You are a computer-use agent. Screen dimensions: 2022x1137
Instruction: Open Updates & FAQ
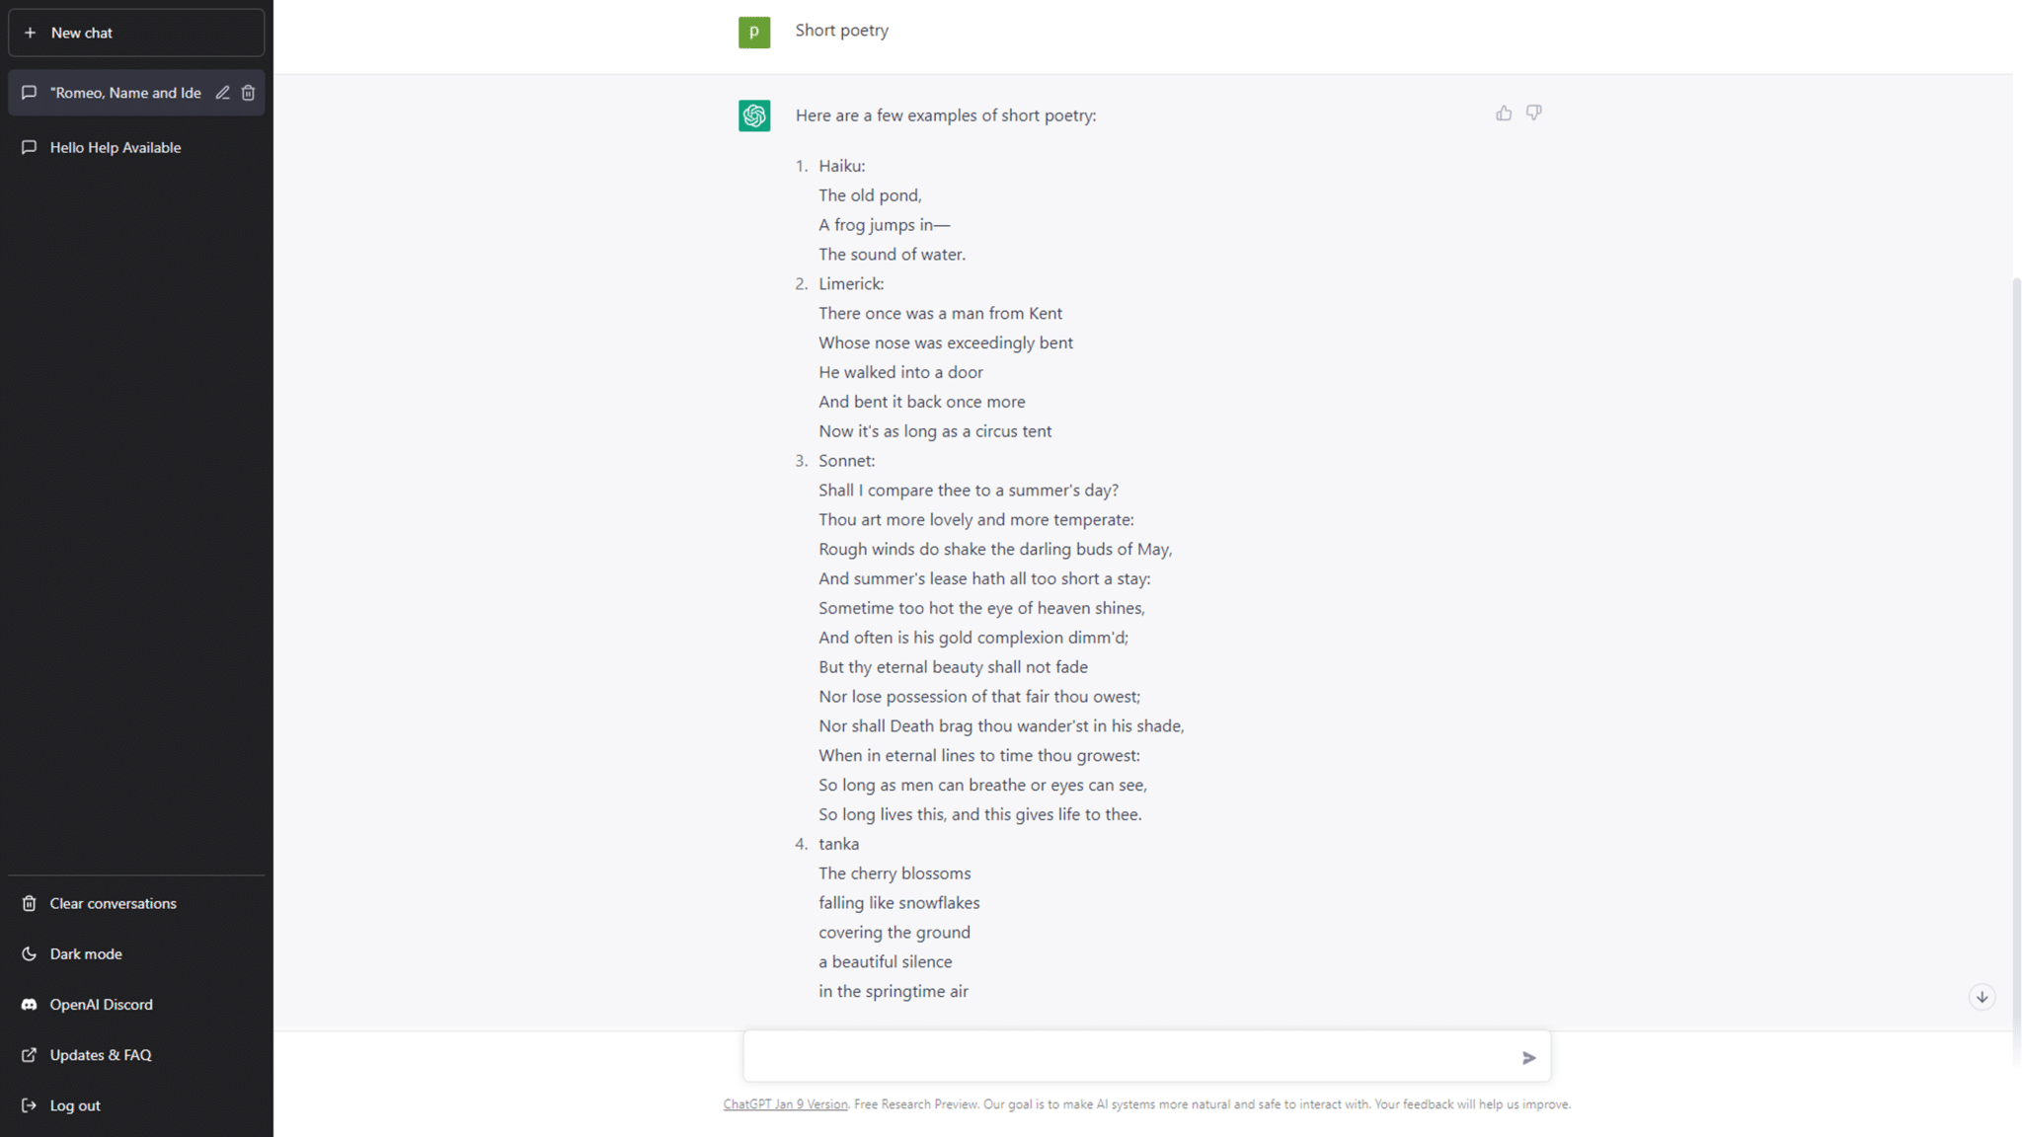pyautogui.click(x=136, y=1055)
